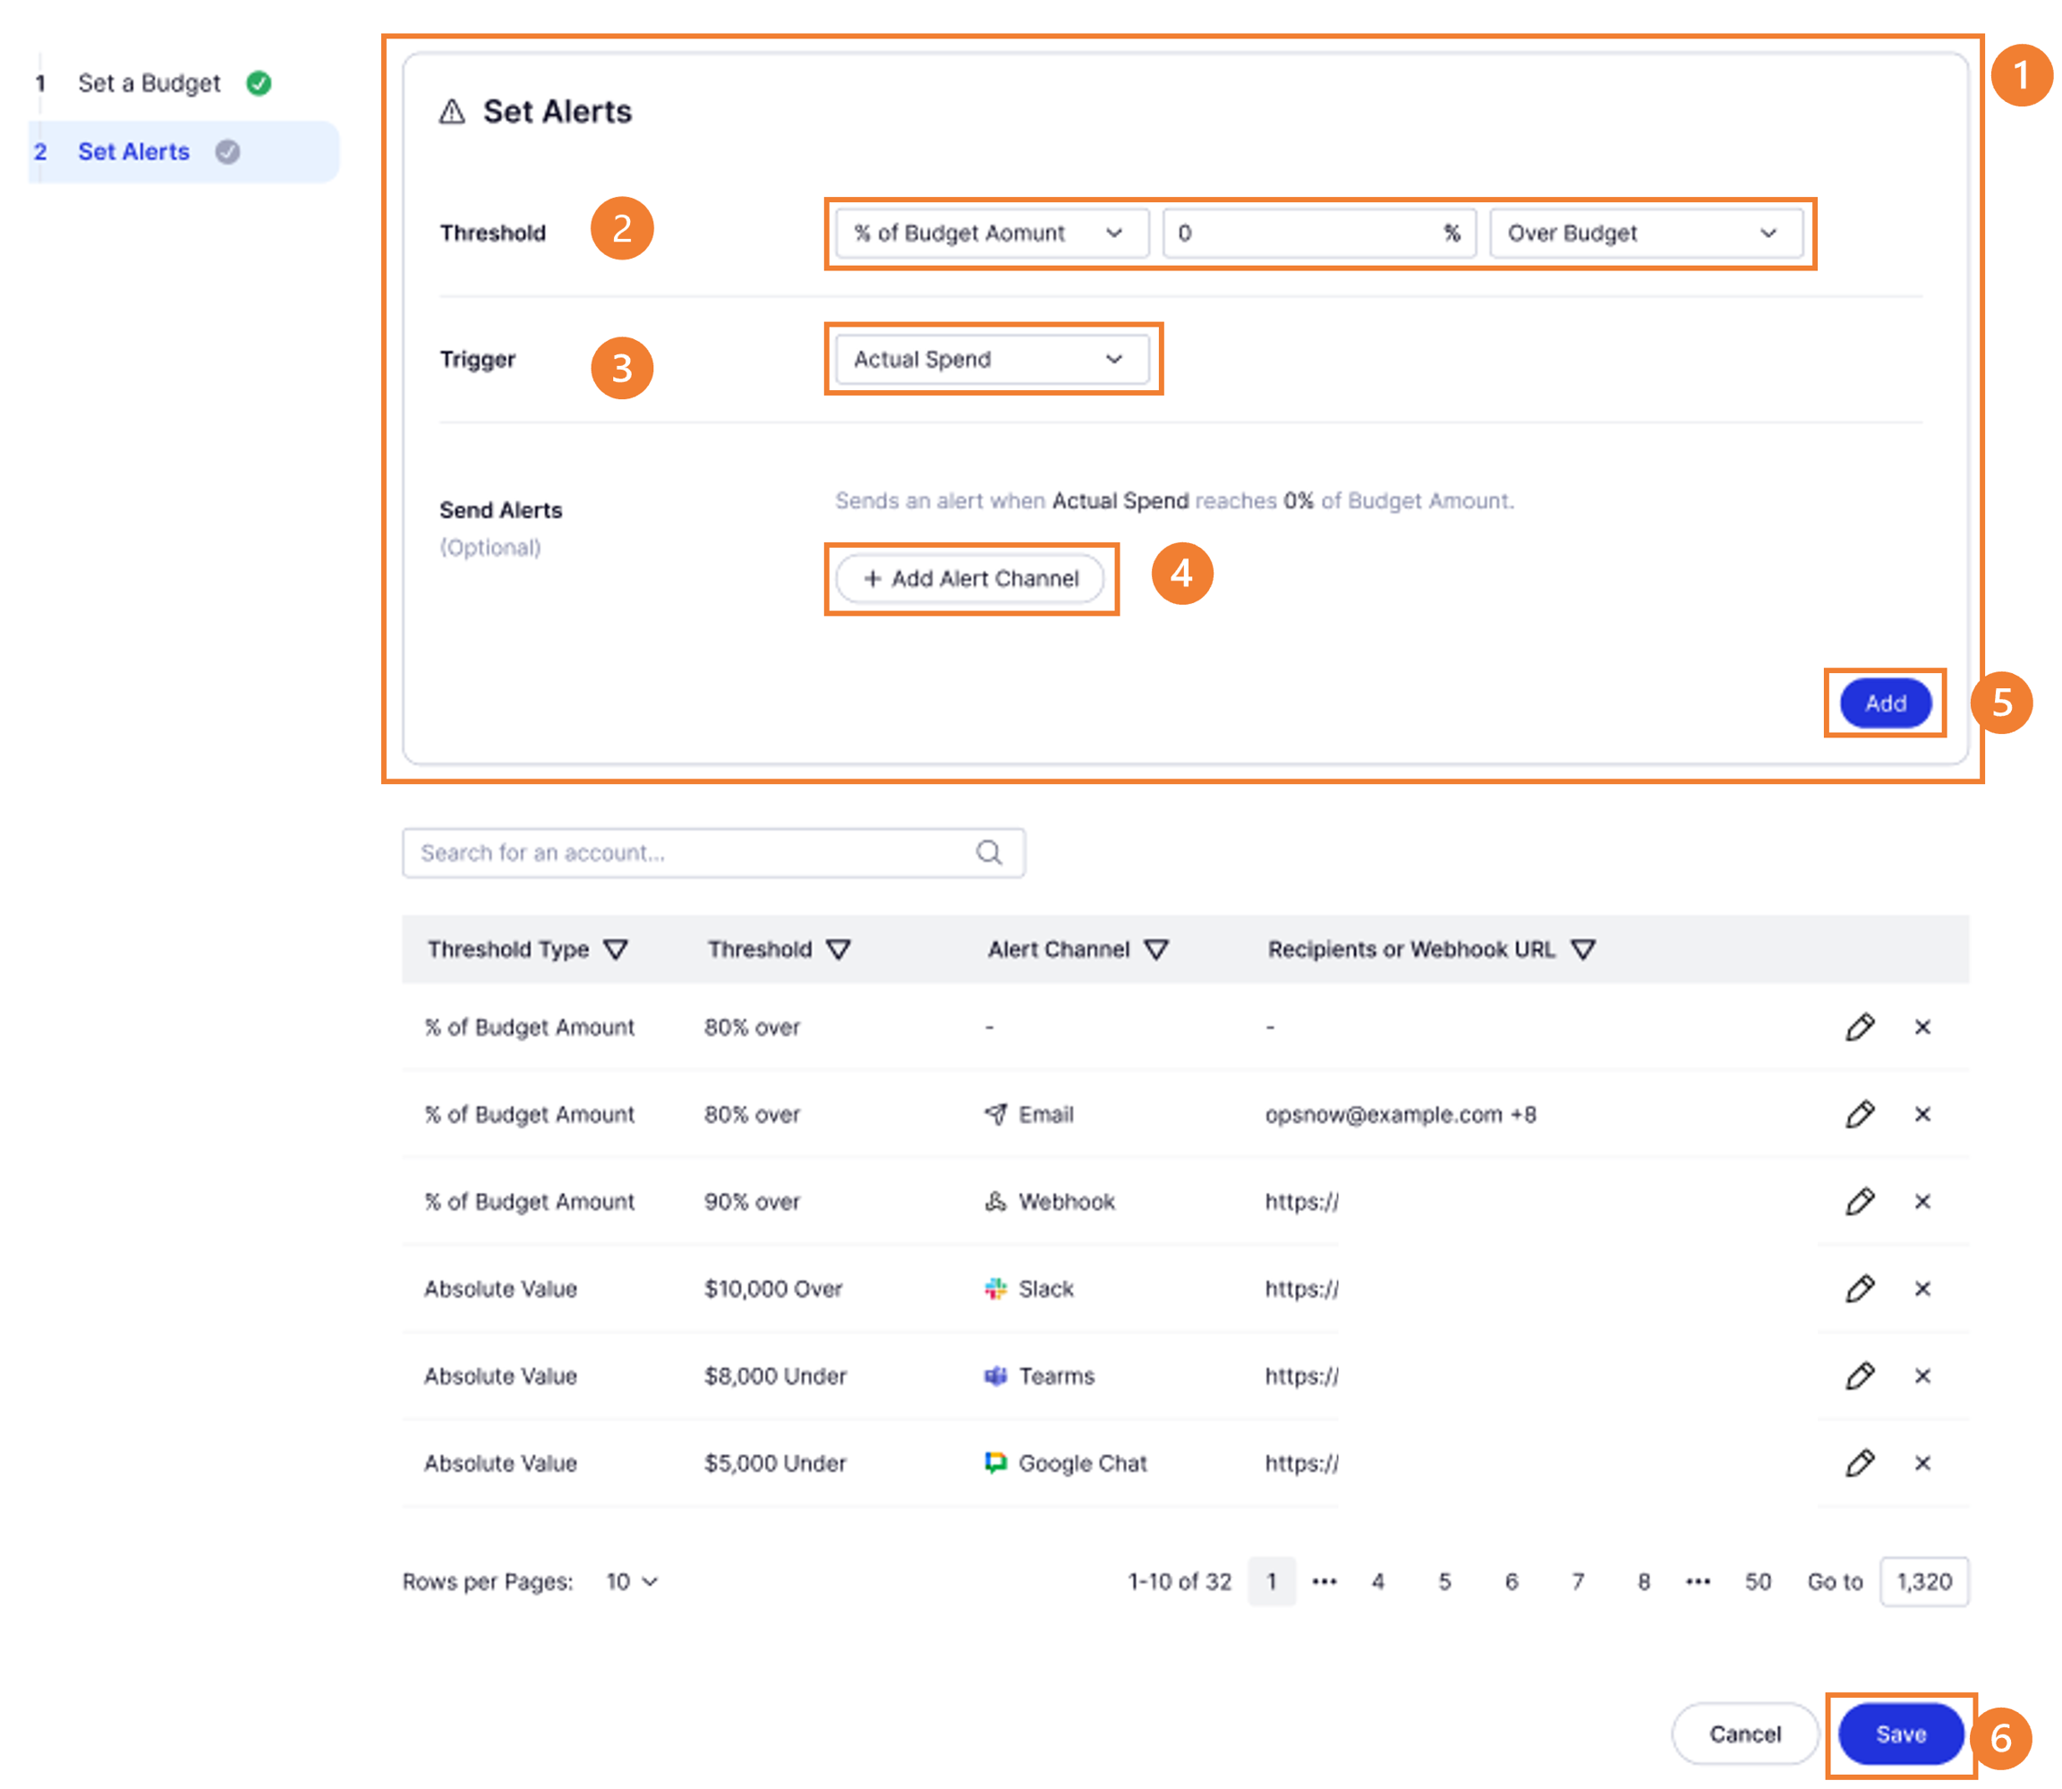Viewport: 2062px width, 1789px height.
Task: Go to page 5 of results
Action: (1444, 1582)
